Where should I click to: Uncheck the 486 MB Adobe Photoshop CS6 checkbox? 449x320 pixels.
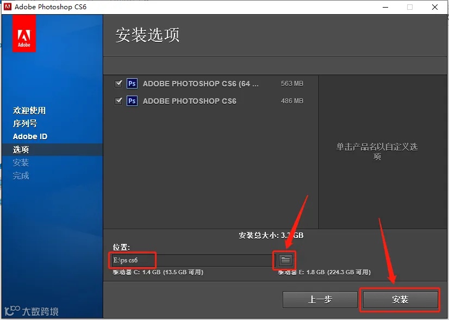coord(119,101)
